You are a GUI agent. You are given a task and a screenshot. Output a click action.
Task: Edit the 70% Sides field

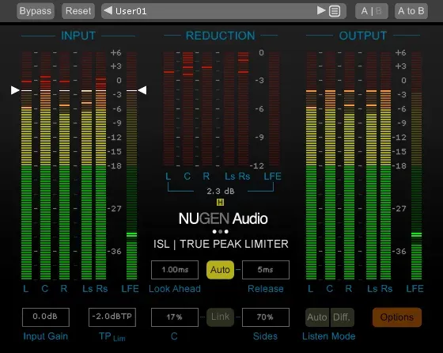pos(266,317)
